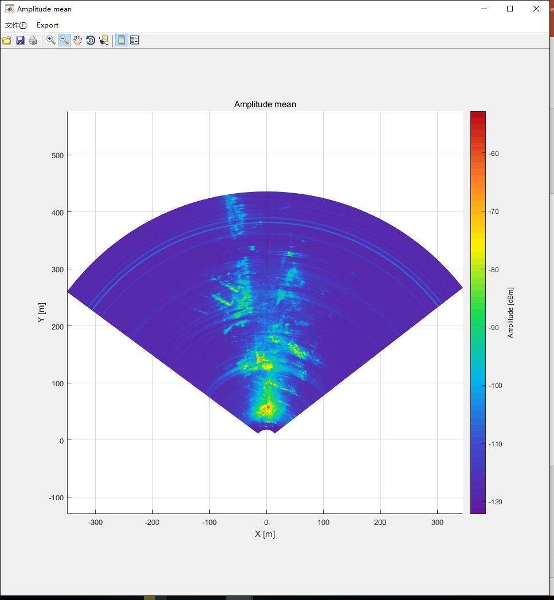Toggle the Zoom Out magnifier tool
The image size is (554, 600).
point(64,40)
